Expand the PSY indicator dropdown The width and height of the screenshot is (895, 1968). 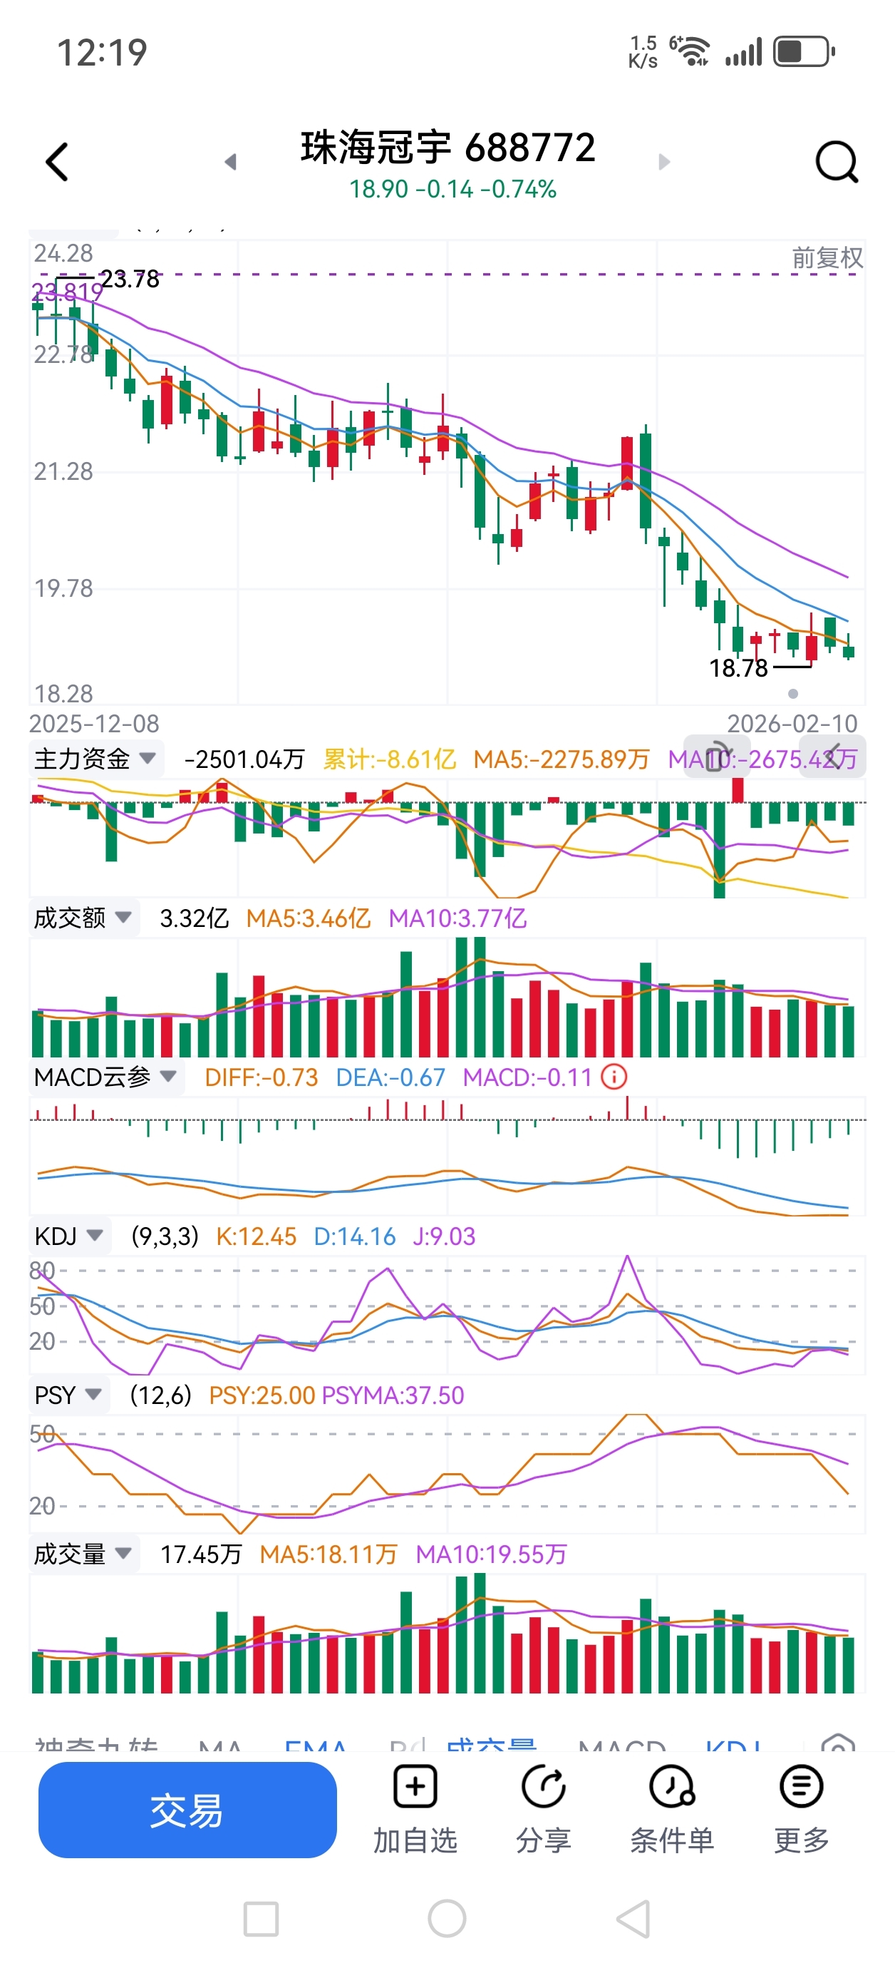[68, 1395]
